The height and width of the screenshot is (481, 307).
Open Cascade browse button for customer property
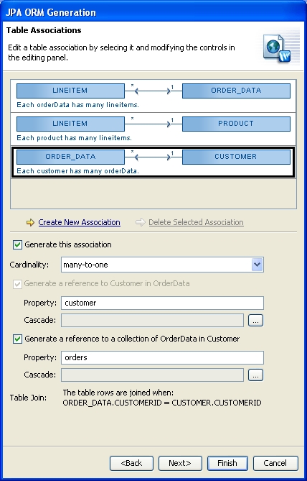pyautogui.click(x=255, y=320)
